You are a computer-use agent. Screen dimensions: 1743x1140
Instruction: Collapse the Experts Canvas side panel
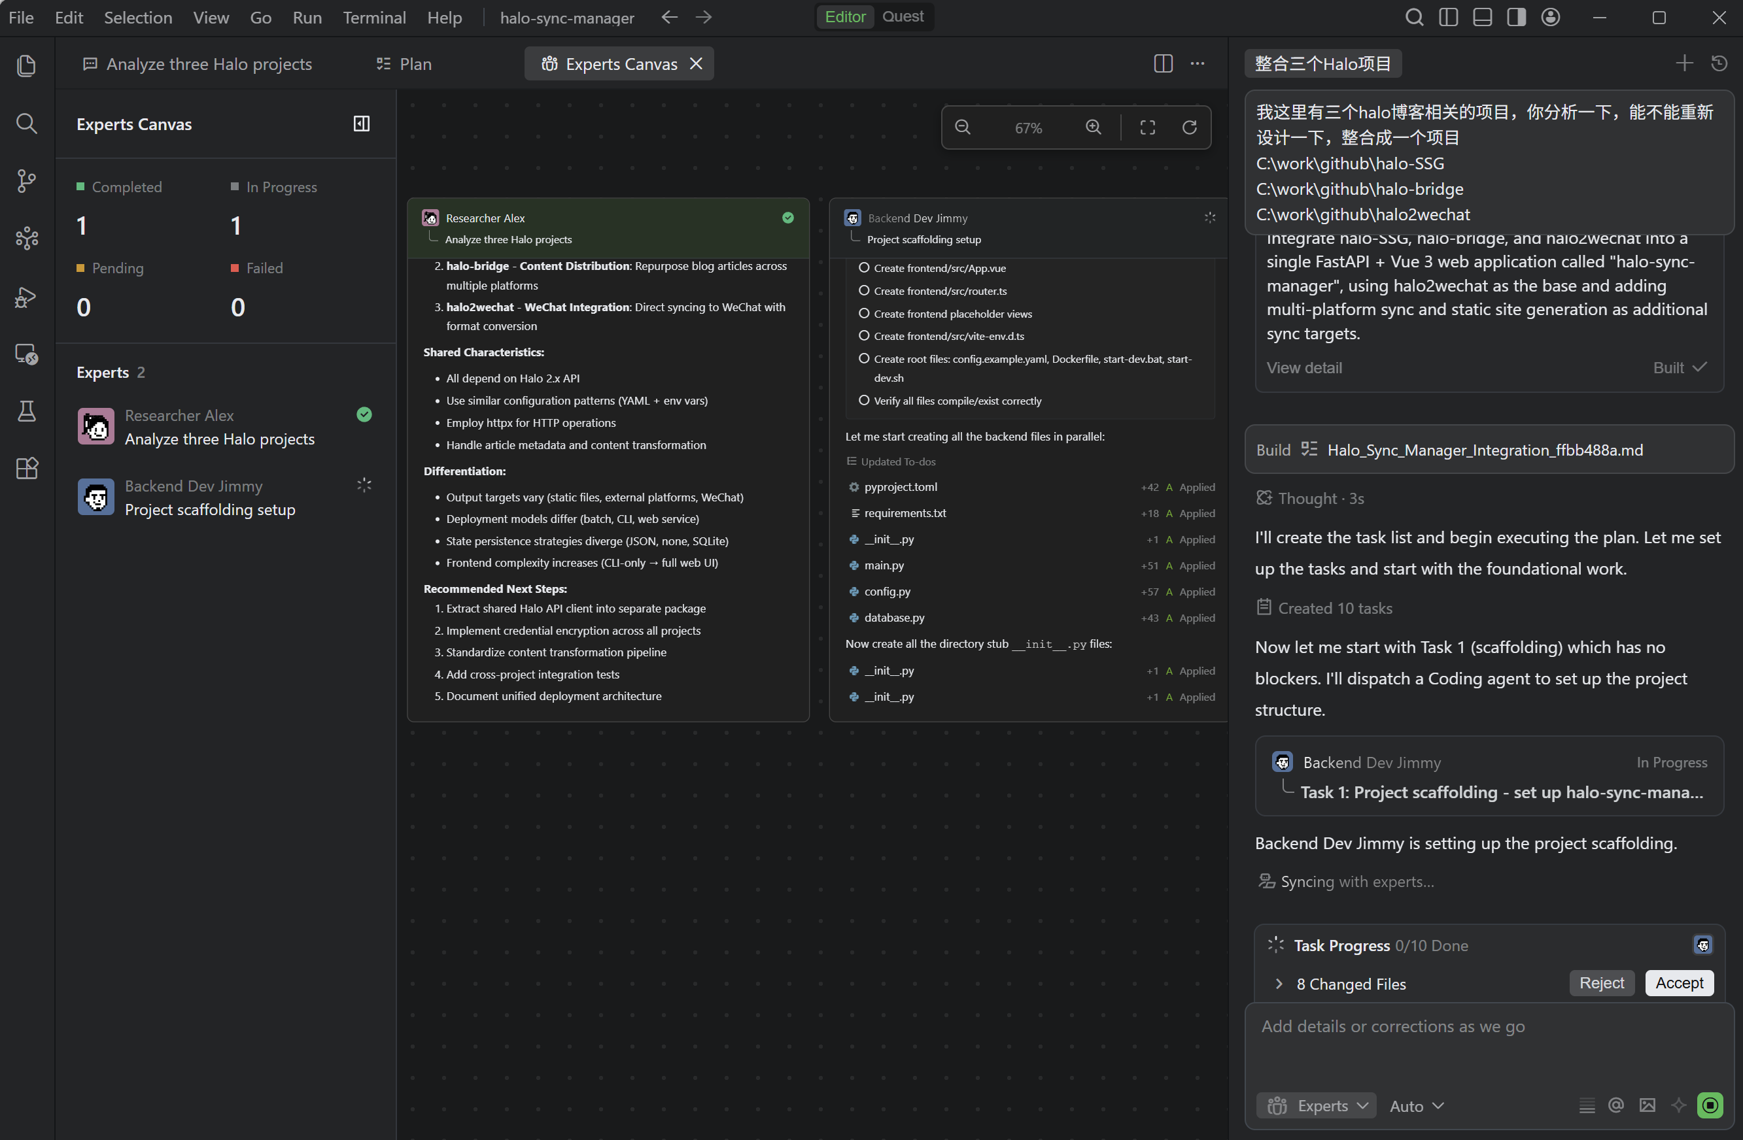click(362, 124)
